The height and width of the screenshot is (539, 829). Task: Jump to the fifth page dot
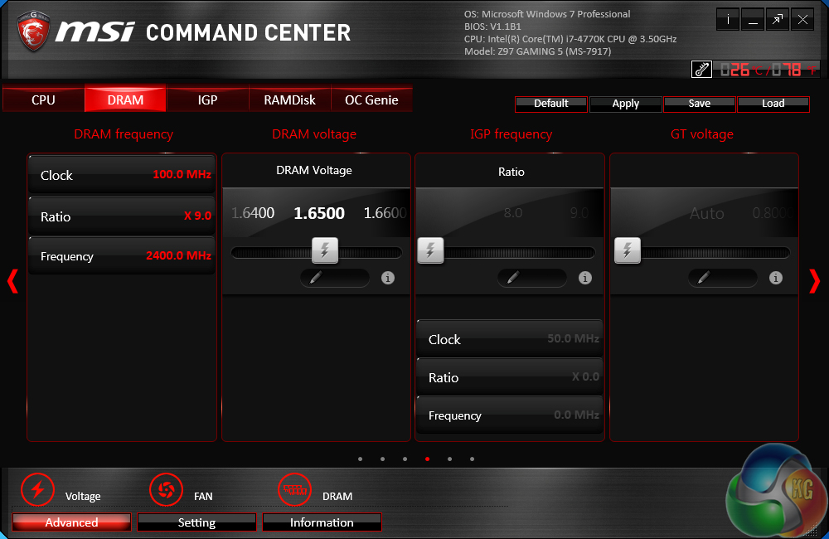pos(449,459)
